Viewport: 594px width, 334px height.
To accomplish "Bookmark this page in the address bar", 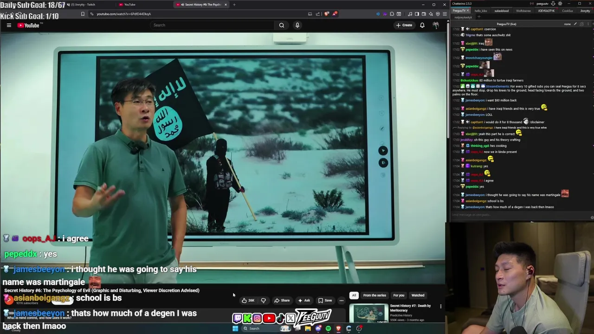I will tap(83, 14).
